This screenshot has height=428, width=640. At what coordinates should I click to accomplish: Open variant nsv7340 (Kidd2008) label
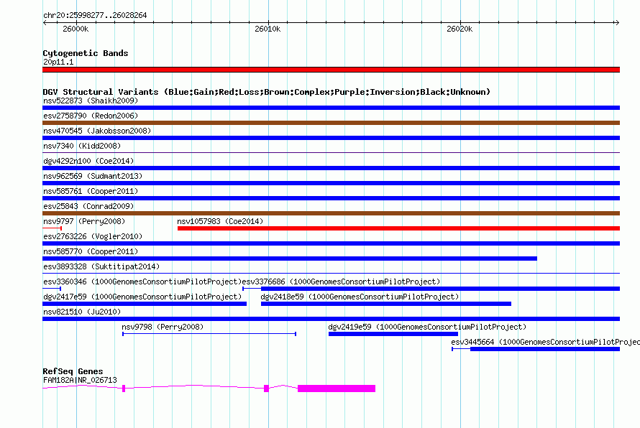(82, 146)
